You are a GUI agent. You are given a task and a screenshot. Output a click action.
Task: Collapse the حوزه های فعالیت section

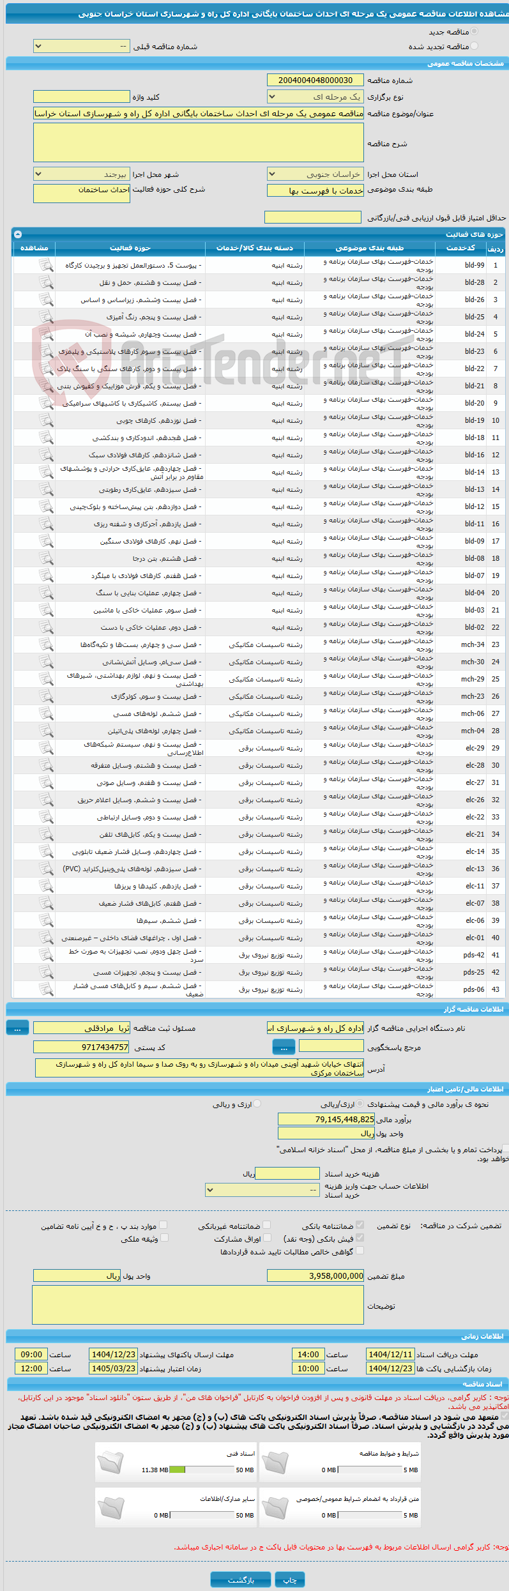[18, 234]
